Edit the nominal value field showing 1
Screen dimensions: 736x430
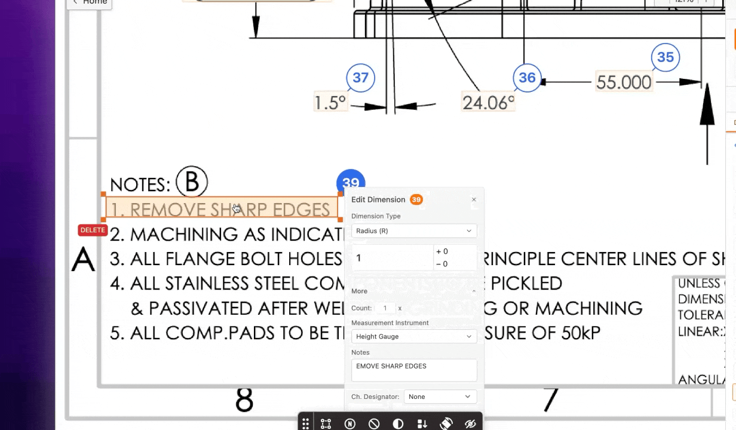point(391,257)
